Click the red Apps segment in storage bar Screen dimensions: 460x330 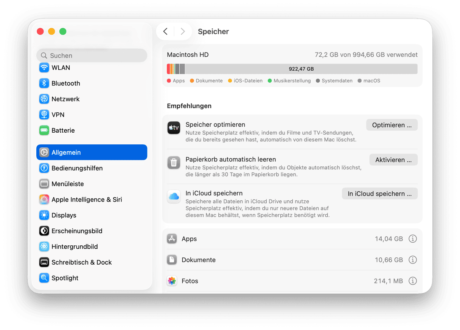pos(168,69)
